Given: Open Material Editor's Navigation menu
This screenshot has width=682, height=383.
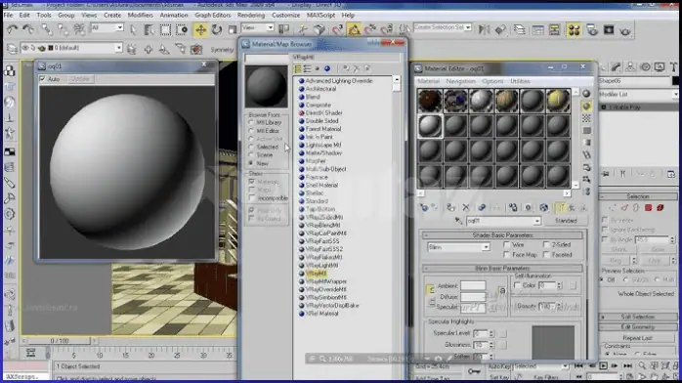Looking at the screenshot, I should (x=460, y=81).
